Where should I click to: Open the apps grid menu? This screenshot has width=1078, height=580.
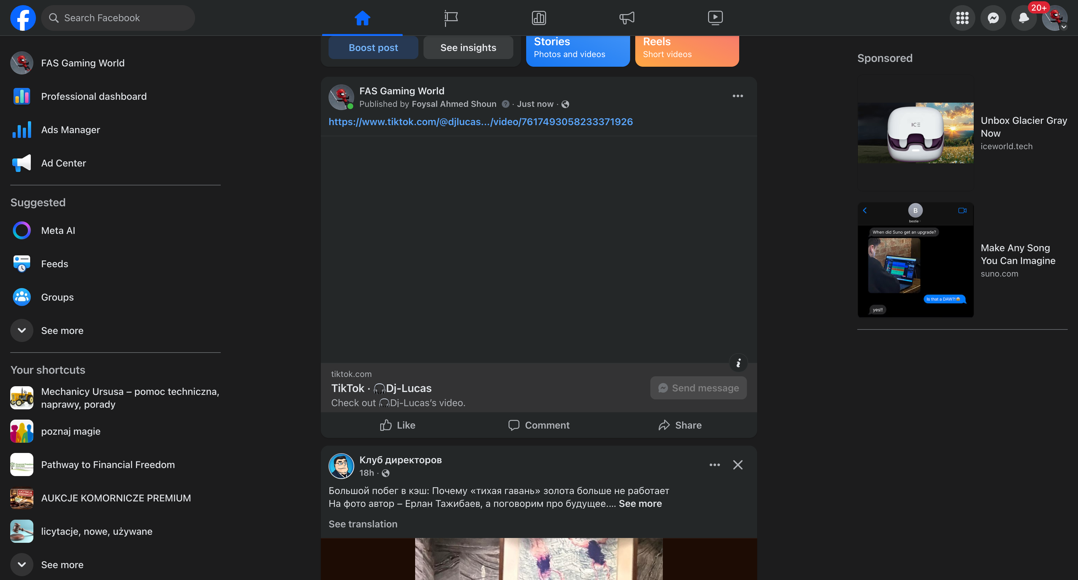tap(962, 18)
